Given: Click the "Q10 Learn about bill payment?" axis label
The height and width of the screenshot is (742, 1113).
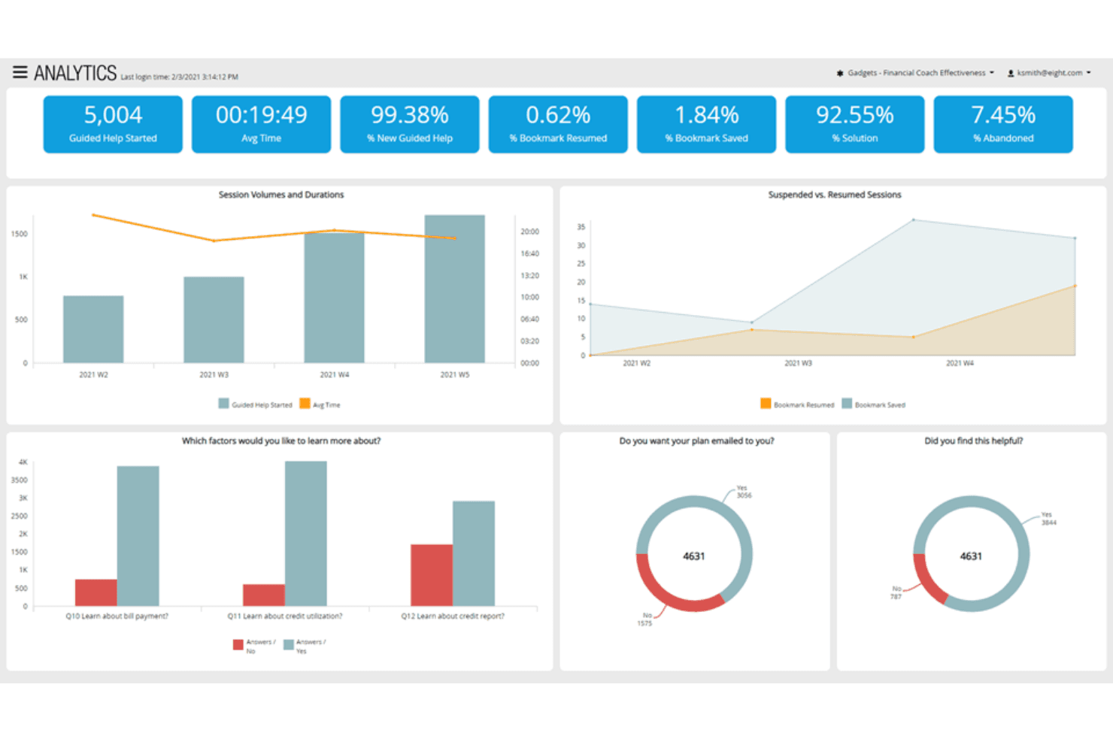Looking at the screenshot, I should pyautogui.click(x=117, y=616).
